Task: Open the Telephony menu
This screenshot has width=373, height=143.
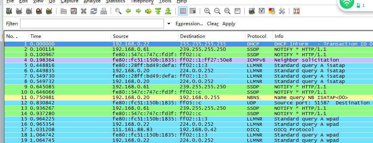Action: click(x=142, y=2)
